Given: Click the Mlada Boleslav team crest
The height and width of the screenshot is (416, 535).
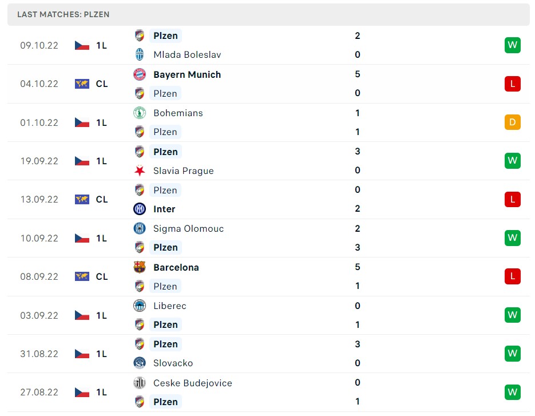Looking at the screenshot, I should pyautogui.click(x=140, y=54).
